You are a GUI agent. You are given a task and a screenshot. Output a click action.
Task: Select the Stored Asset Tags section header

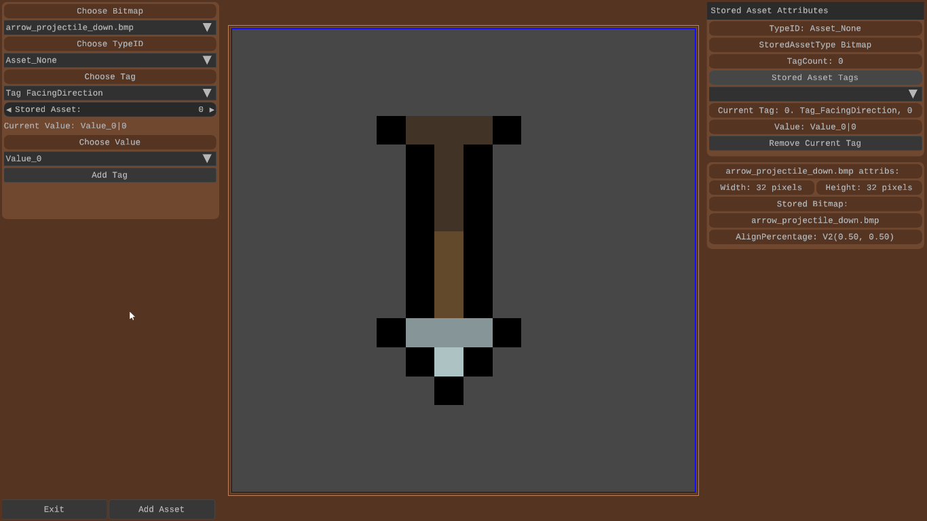pos(815,77)
